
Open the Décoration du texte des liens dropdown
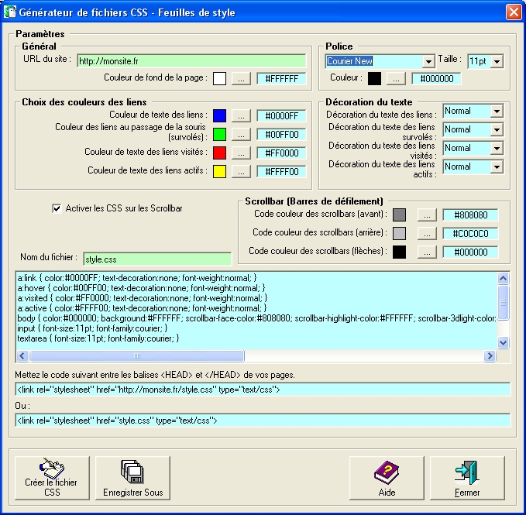497,112
